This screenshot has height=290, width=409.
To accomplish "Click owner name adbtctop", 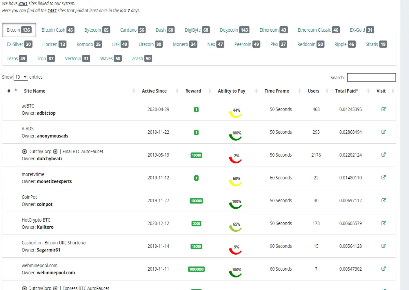I will 46,113.
